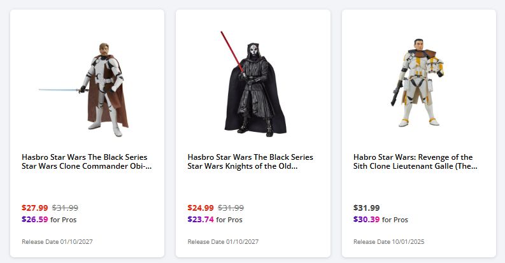505x263 pixels.
Task: Click the Revenge of the Sith Galle title
Action: 415,162
